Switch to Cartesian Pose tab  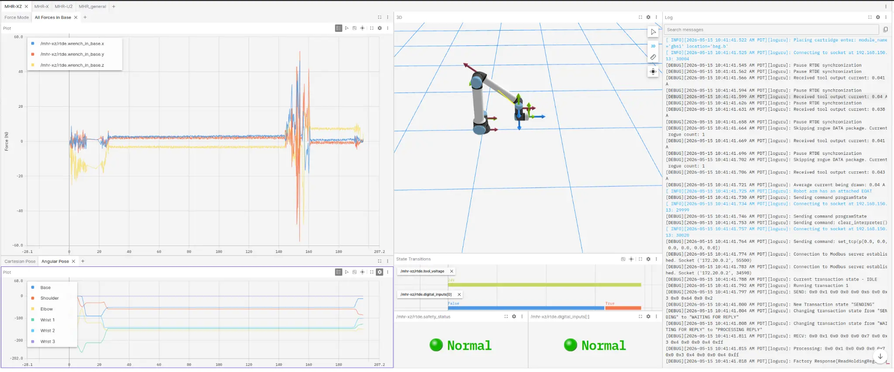(x=20, y=262)
